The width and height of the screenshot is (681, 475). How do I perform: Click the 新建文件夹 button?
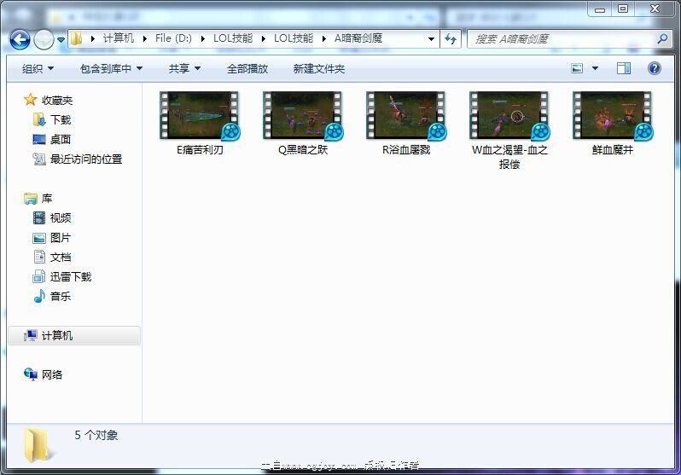click(x=318, y=68)
